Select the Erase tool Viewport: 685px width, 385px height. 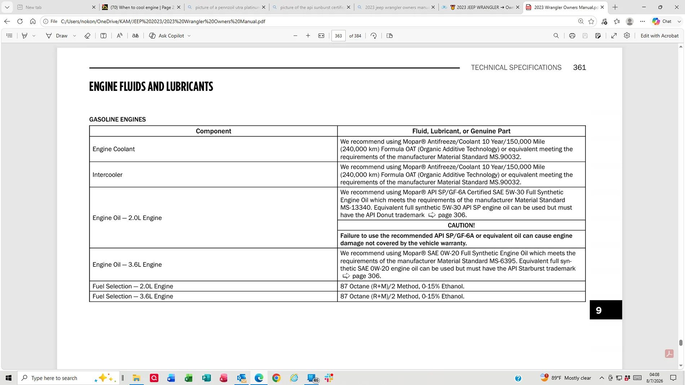click(x=87, y=36)
